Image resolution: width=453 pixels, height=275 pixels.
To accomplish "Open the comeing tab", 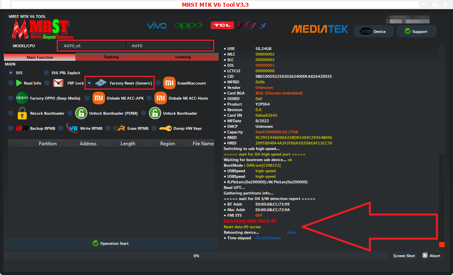I will point(183,57).
